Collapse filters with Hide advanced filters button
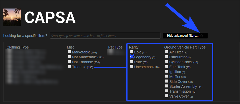Viewport: 240px width, 104px height. (182, 36)
